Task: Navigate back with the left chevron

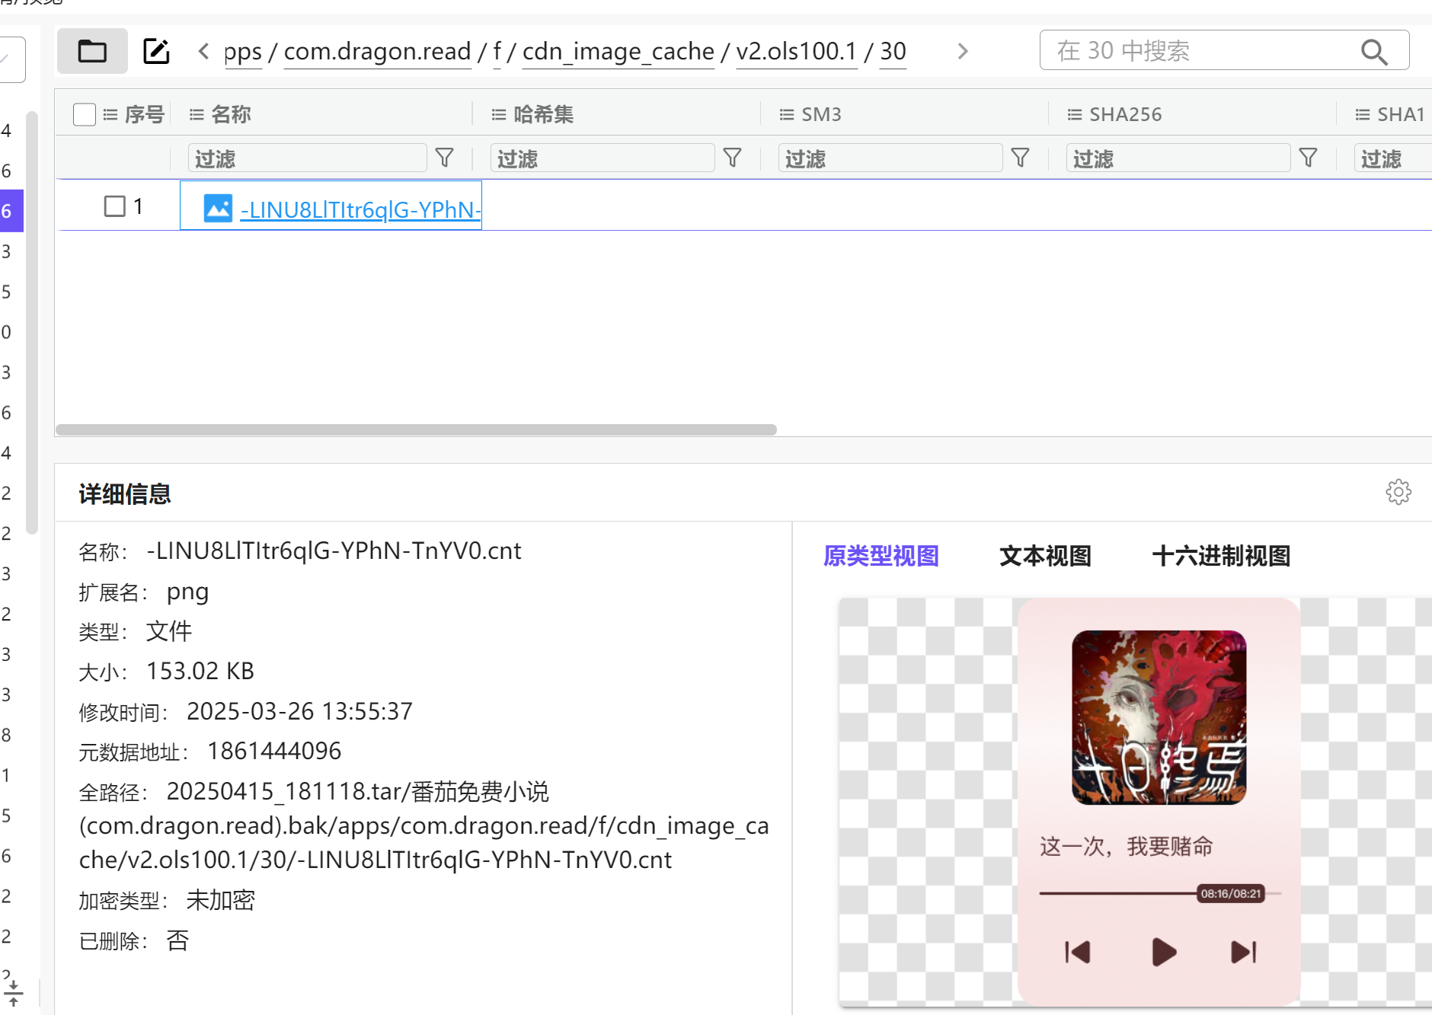Action: [x=203, y=51]
